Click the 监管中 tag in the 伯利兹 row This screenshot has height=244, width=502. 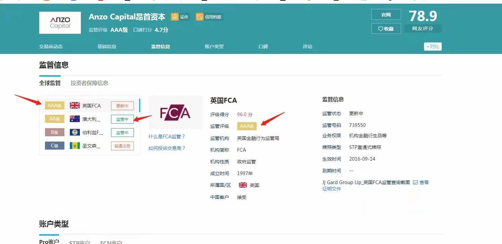122,133
